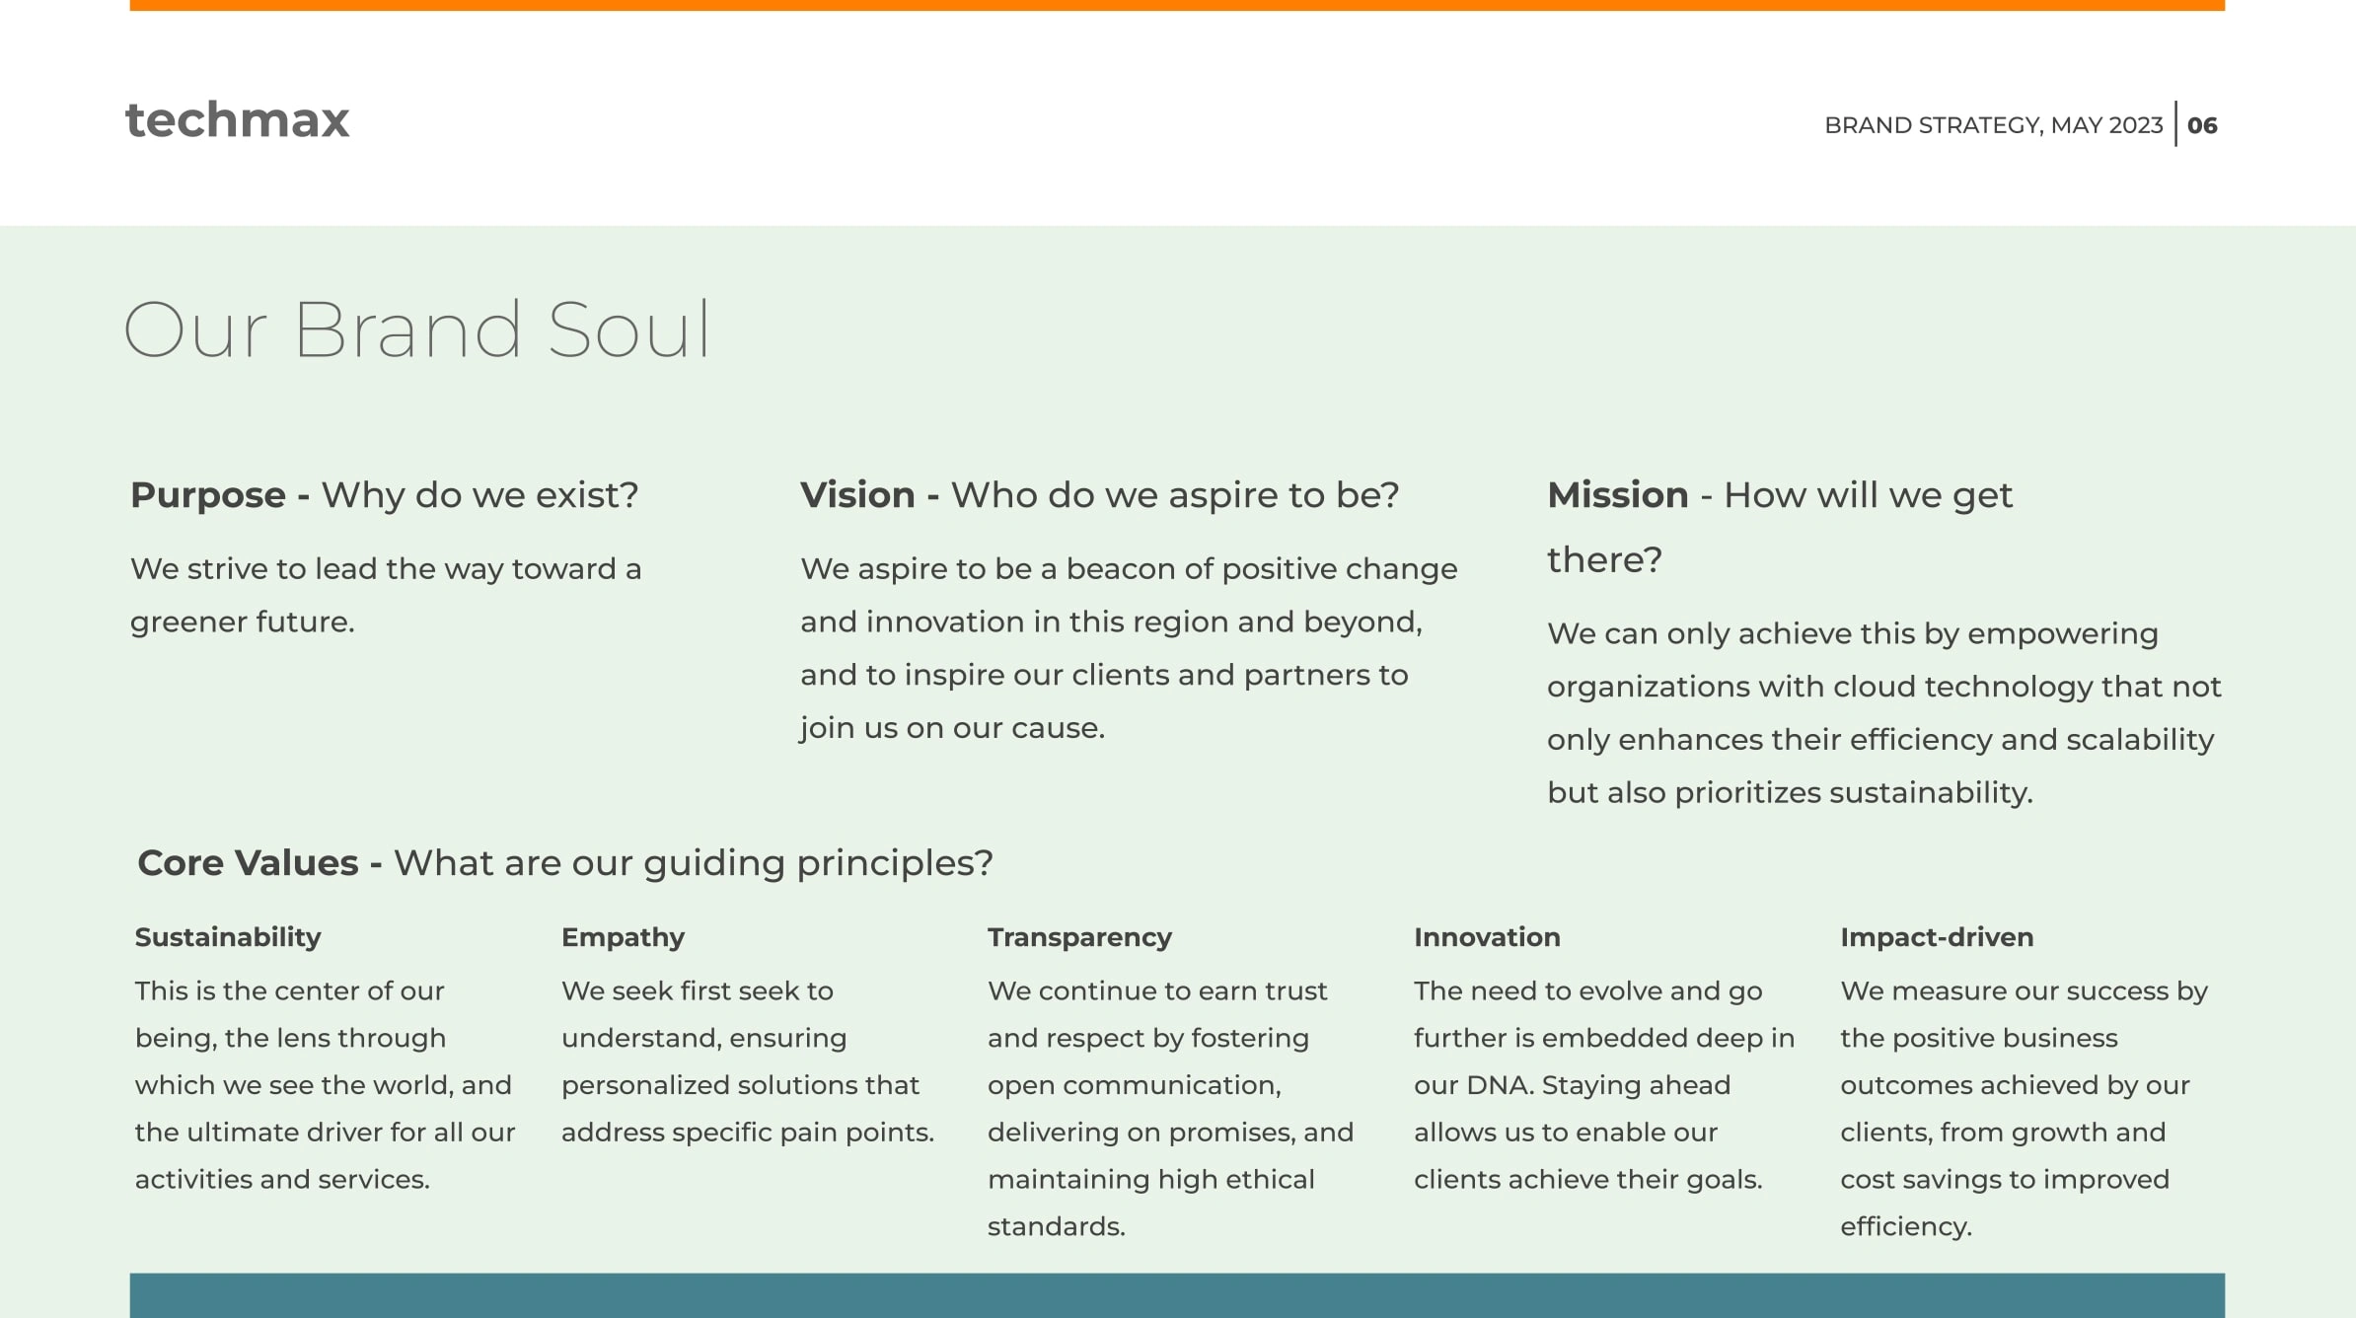Click the Innovation value title

click(x=1487, y=937)
